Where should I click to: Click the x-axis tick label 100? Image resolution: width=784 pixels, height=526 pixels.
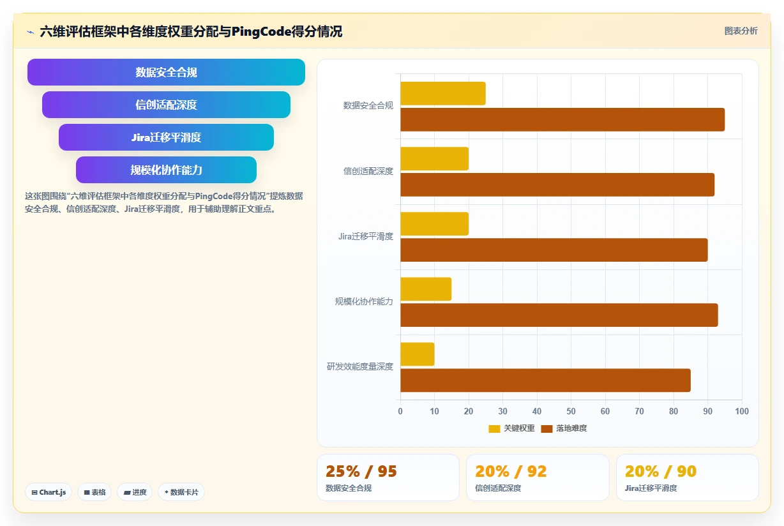click(x=742, y=412)
